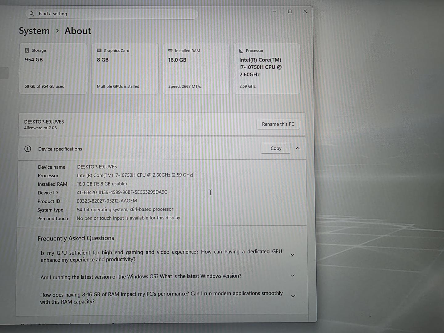Click the Installed RAM label in specifications list

(x=52, y=184)
